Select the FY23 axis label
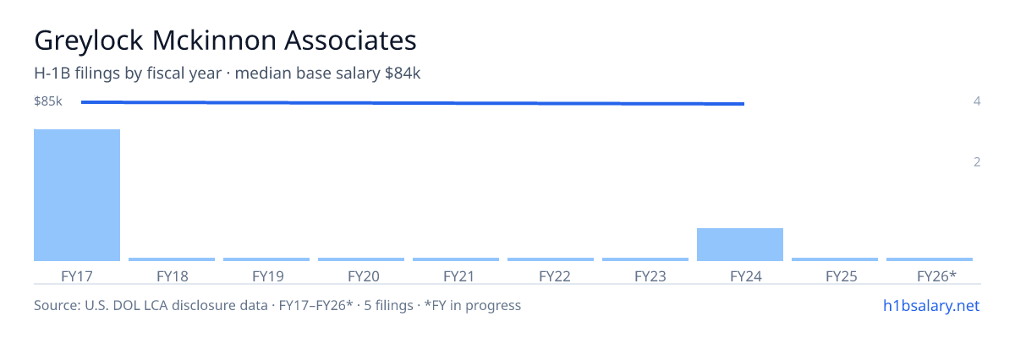Screen dimensions: 1015x338 pos(645,276)
